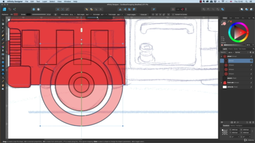
Task: Open the Alignment options icon
Action: coord(154,10)
